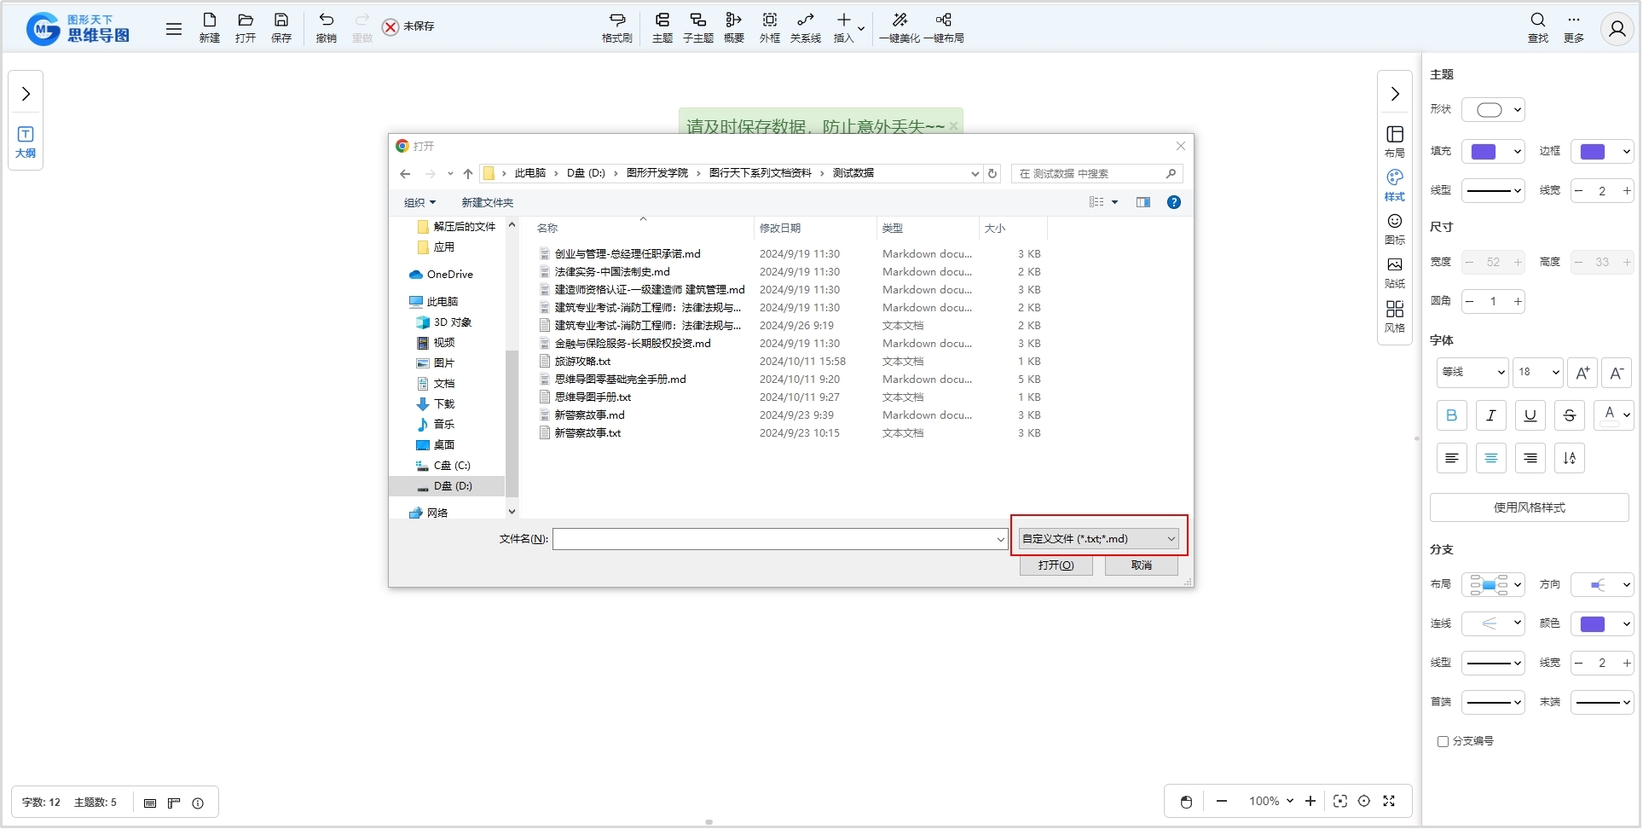Click the New (新建) file icon
The width and height of the screenshot is (1643, 829).
point(210,27)
